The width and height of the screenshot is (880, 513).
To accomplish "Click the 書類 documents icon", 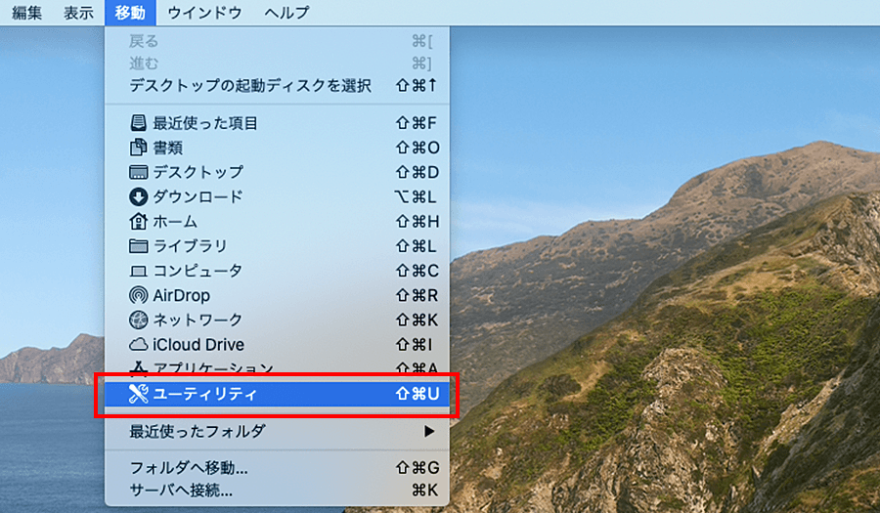I will [138, 148].
